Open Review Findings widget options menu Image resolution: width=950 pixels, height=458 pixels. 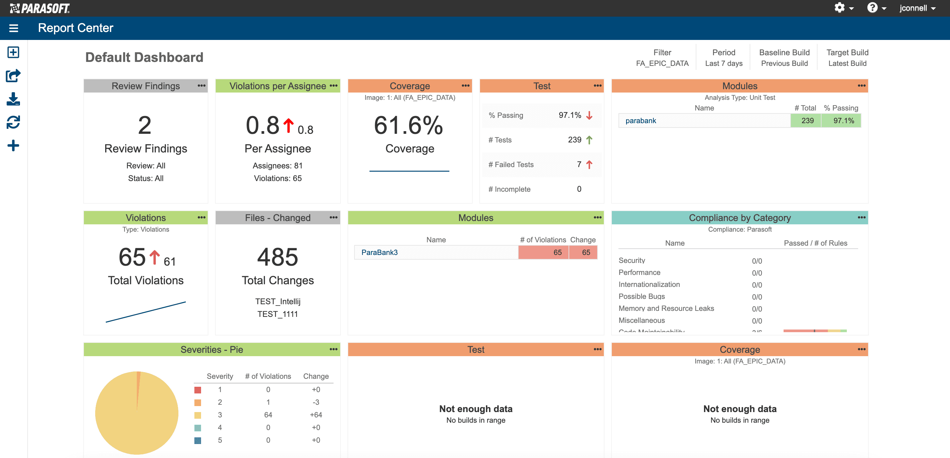(201, 86)
